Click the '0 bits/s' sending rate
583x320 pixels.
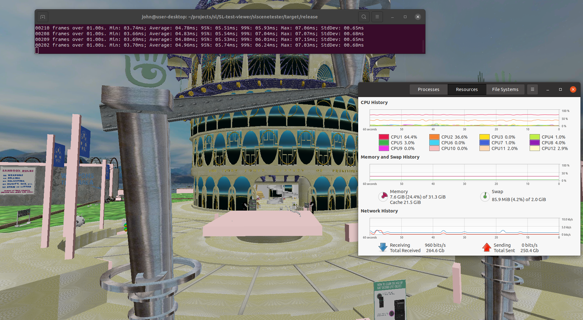[530, 245]
